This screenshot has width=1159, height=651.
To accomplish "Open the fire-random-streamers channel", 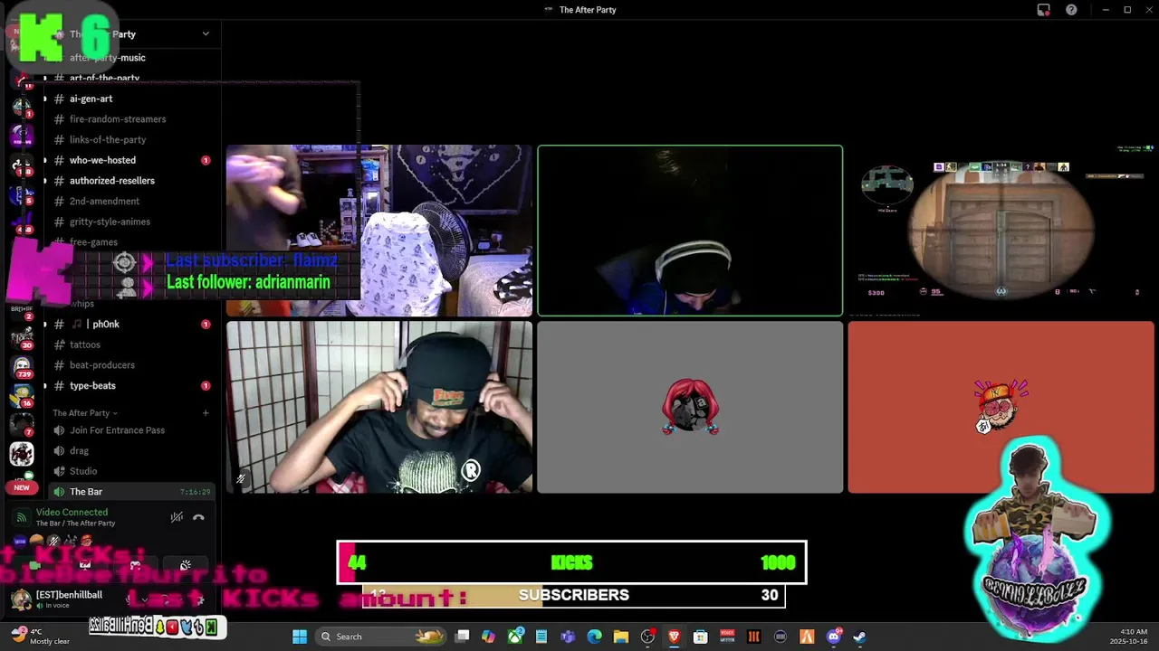I will coord(132,119).
